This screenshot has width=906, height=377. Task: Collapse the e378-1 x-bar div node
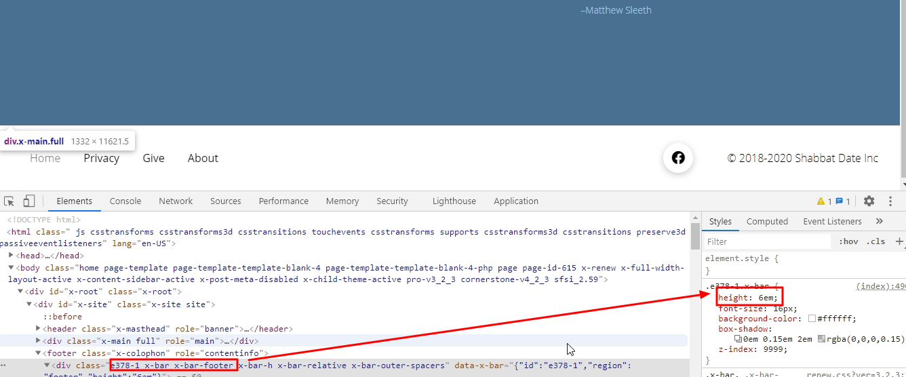pos(47,365)
